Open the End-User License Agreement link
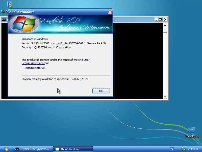 tap(84, 60)
